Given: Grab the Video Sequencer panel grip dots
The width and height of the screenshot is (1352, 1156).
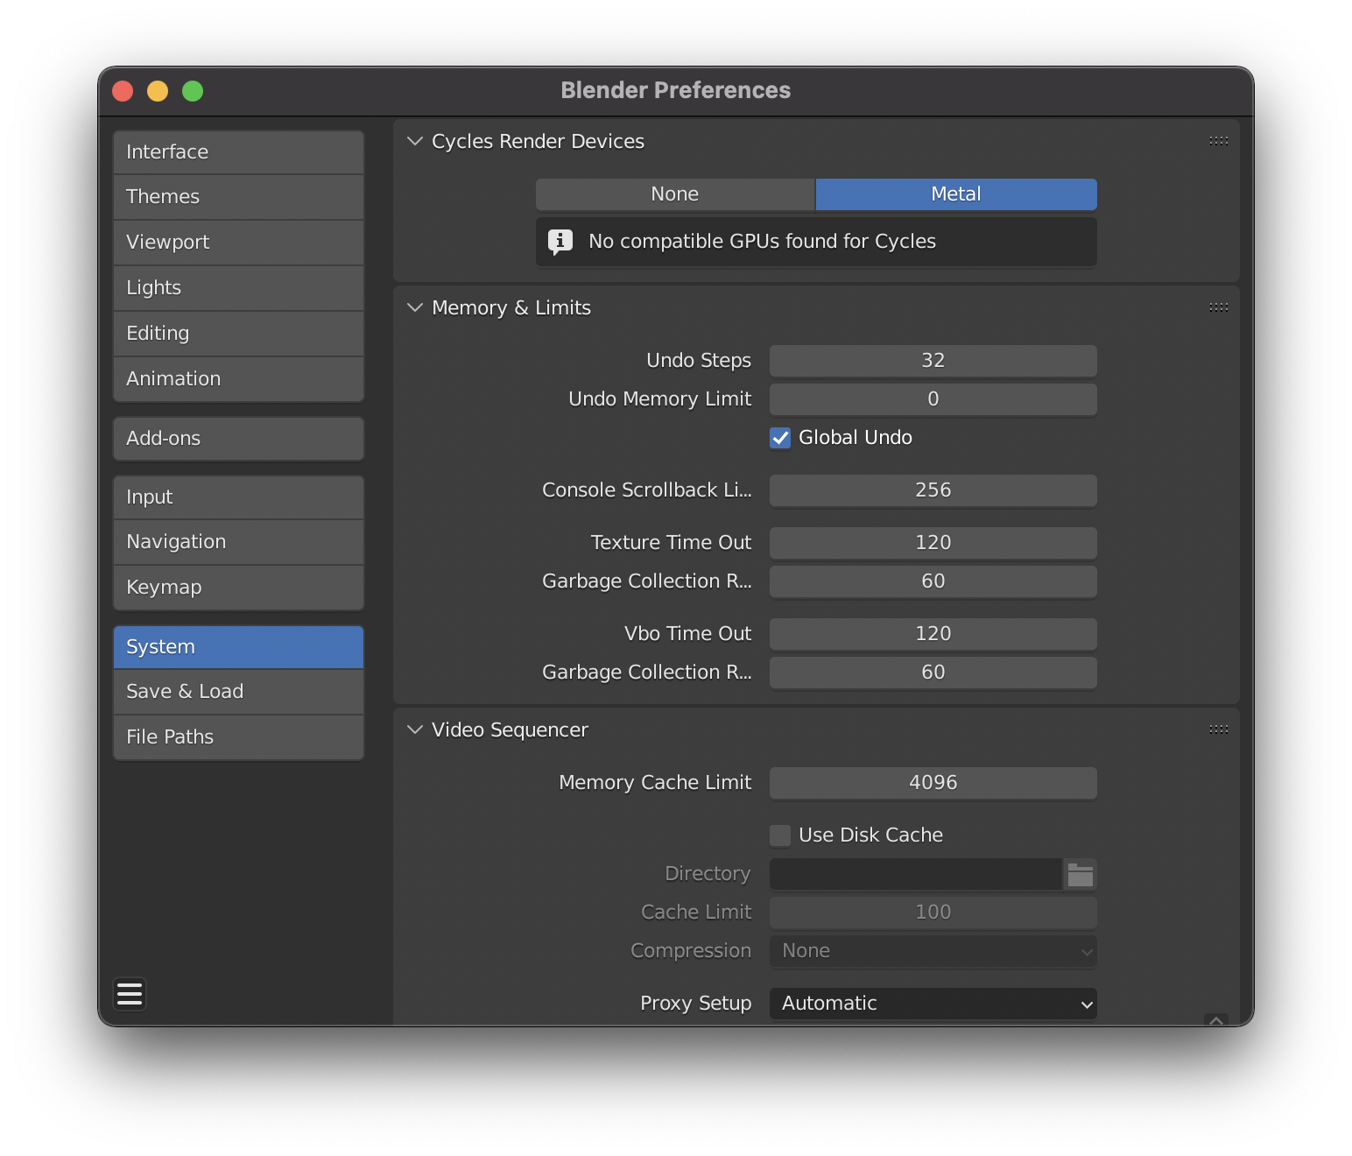Looking at the screenshot, I should click(1218, 730).
